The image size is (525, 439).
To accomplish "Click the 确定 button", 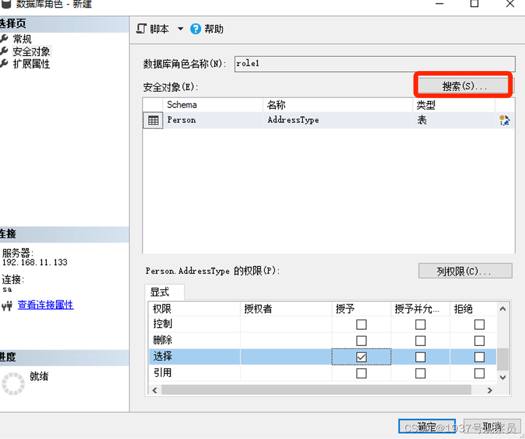I will [427, 426].
